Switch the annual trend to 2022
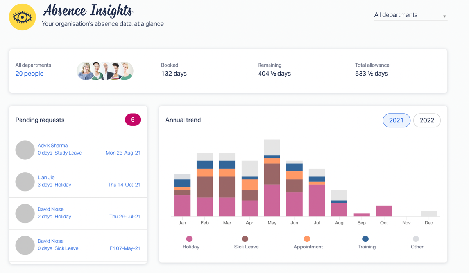 (x=427, y=120)
